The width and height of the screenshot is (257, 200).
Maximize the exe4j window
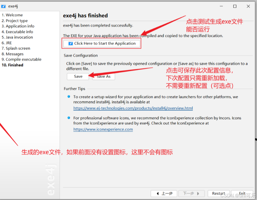(x=235, y=6)
